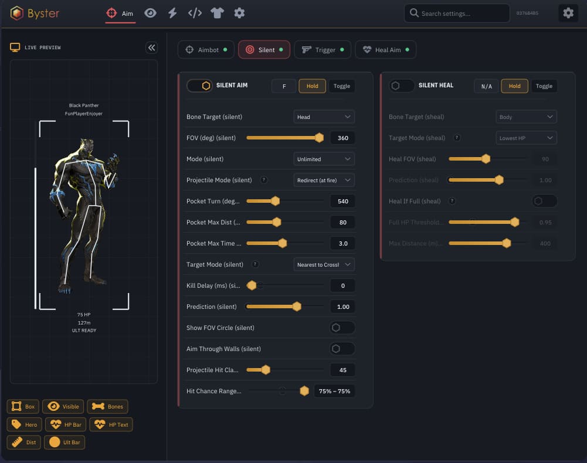Open Mode (silent) Unlimited dropdown
Viewport: 587px width, 463px height.
(x=324, y=159)
